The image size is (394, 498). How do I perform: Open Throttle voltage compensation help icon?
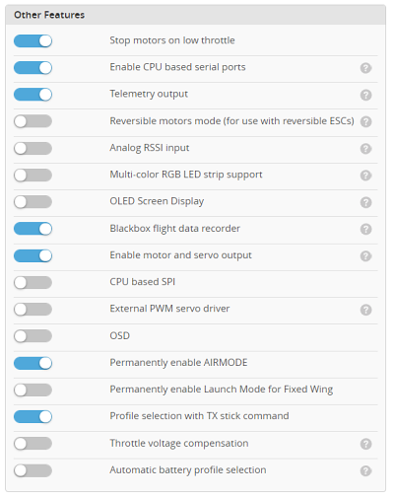coord(365,444)
